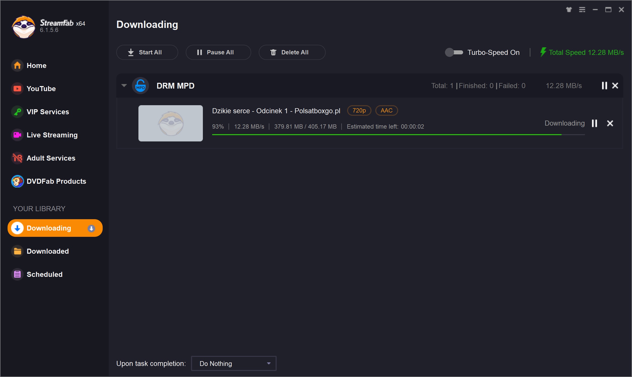Click the StreamFab sloth logo
The height and width of the screenshot is (377, 632).
point(23,27)
